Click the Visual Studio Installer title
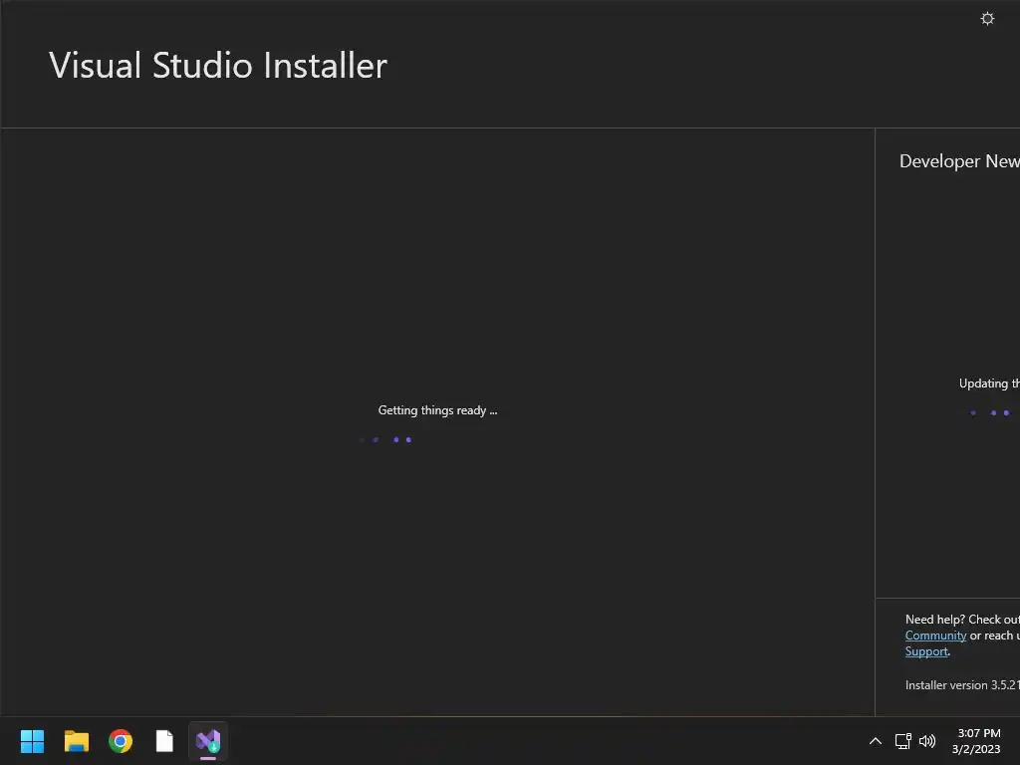Screen dimensions: 1020x765 pos(218,65)
